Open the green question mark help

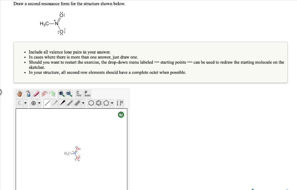point(121,115)
